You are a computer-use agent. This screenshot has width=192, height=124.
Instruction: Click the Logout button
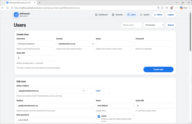click(x=171, y=15)
